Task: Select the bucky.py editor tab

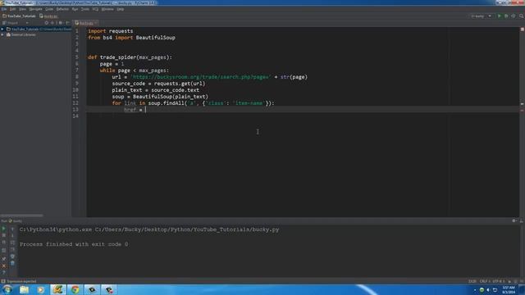Action: click(x=86, y=23)
